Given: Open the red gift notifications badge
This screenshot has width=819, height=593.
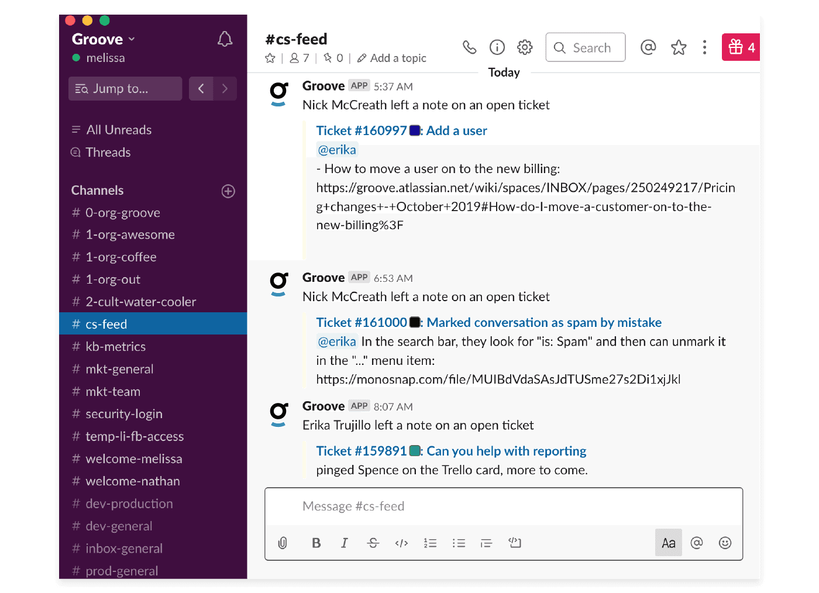Looking at the screenshot, I should [741, 47].
